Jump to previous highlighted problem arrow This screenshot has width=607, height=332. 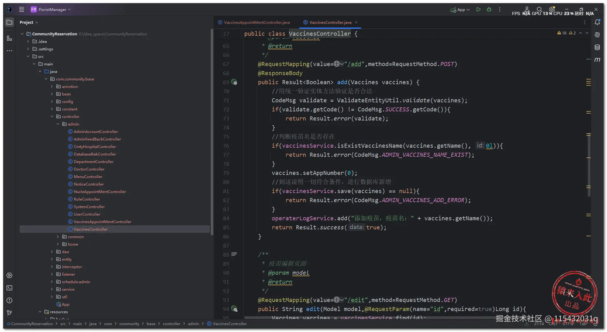click(580, 33)
